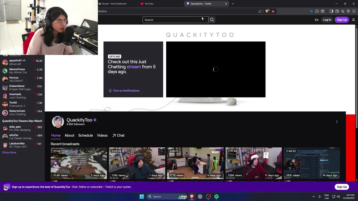This screenshot has width=358, height=201.
Task: Open Horcus VALORANT channel in sidebar
Action: (22, 79)
